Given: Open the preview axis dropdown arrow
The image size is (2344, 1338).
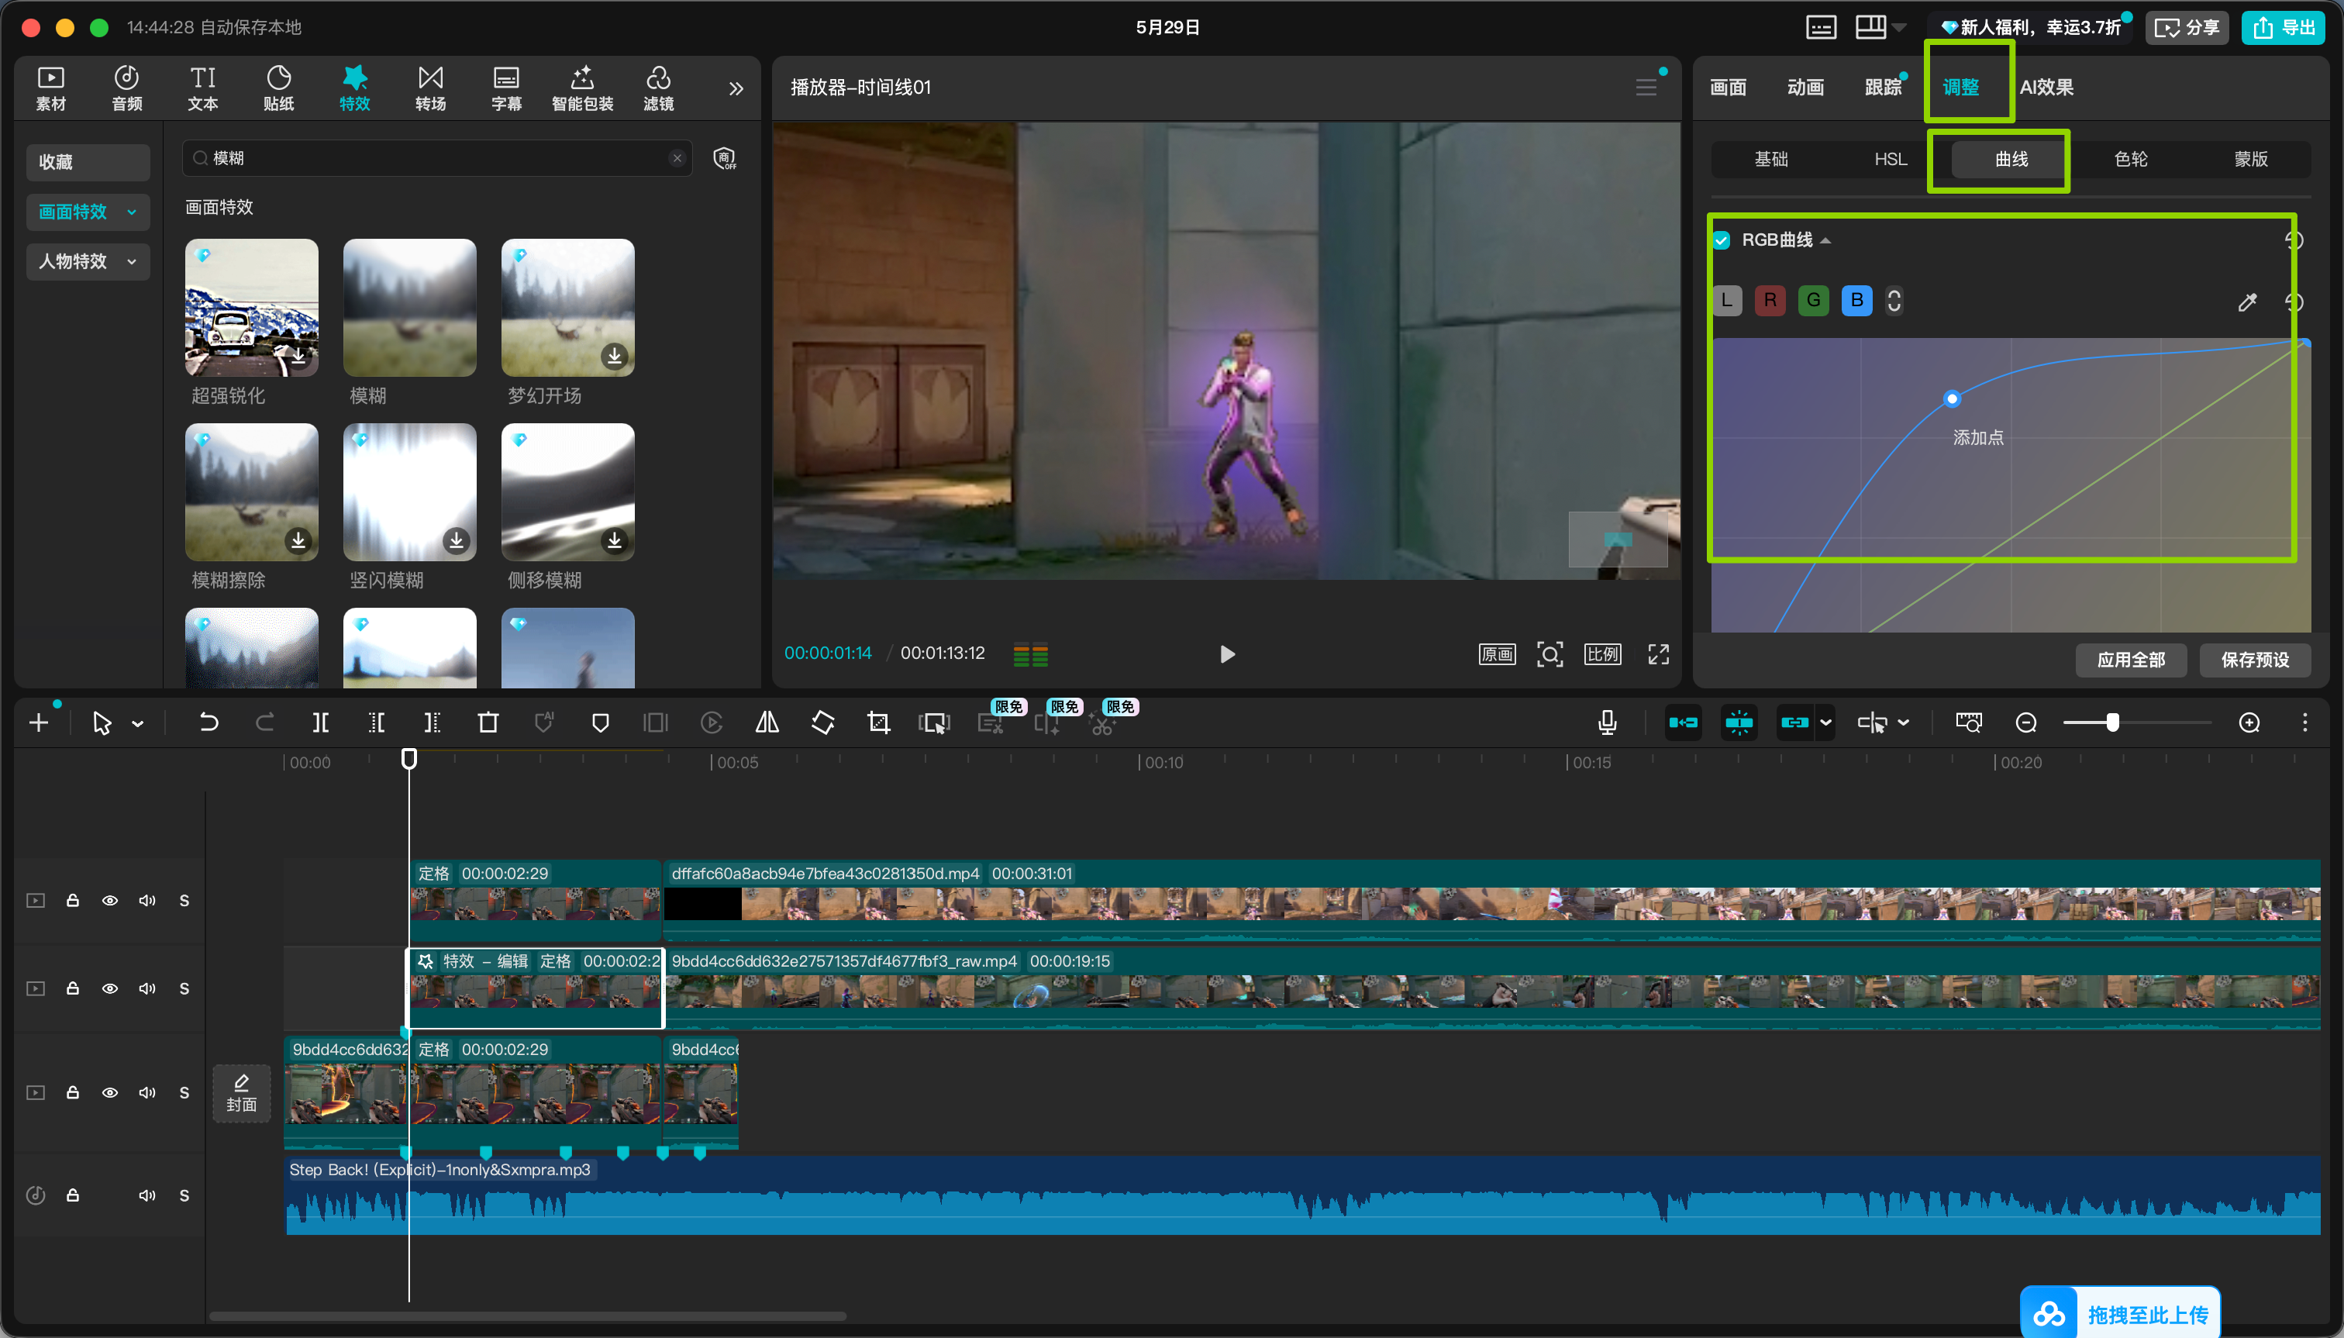Looking at the screenshot, I should [x=1903, y=723].
